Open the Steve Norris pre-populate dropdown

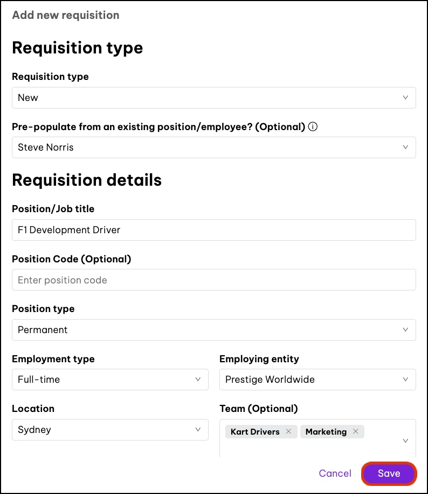pos(213,147)
